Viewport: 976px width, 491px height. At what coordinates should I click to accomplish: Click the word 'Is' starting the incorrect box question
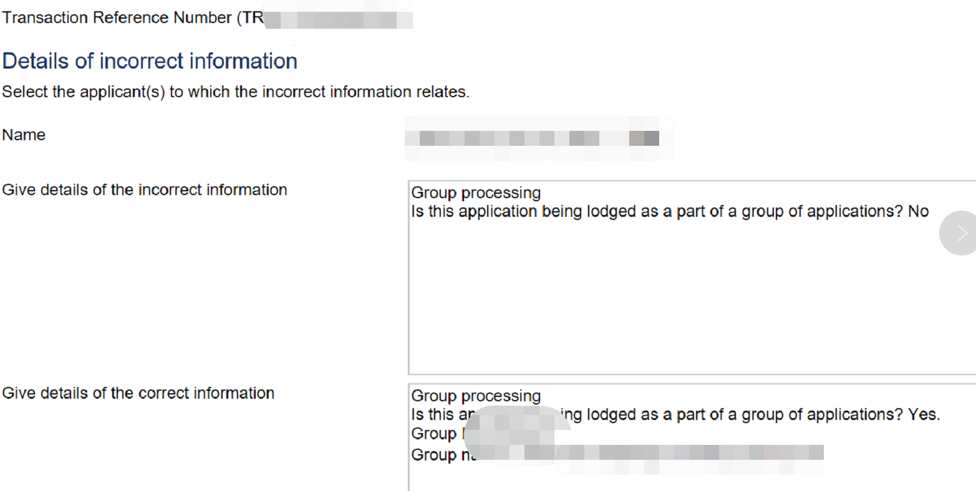tap(417, 212)
